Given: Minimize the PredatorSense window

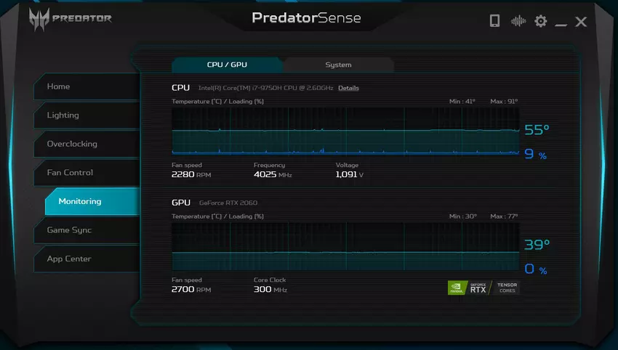Looking at the screenshot, I should tap(561, 23).
